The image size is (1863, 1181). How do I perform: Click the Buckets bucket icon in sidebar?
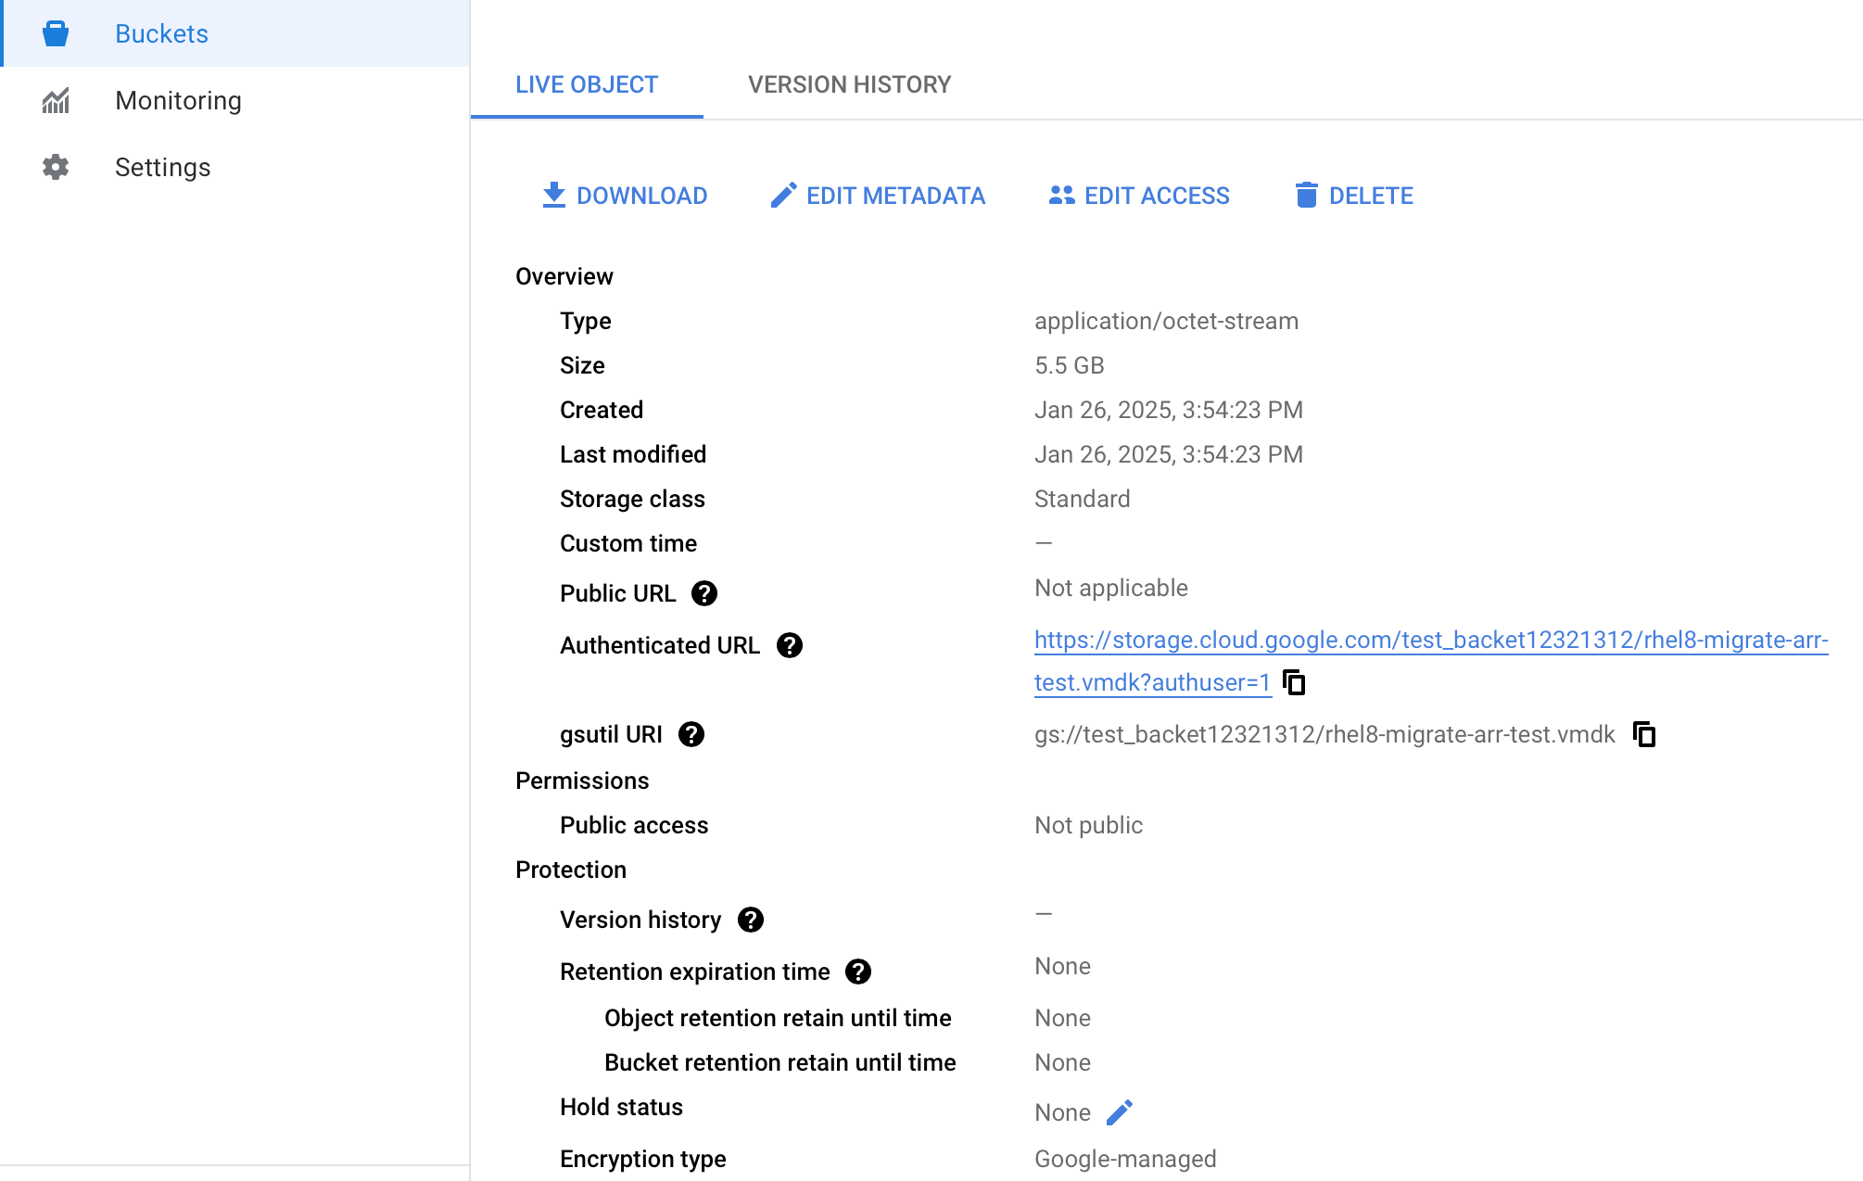(56, 33)
